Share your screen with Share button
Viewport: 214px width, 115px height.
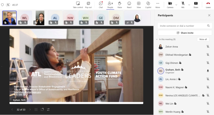pos(196,5)
